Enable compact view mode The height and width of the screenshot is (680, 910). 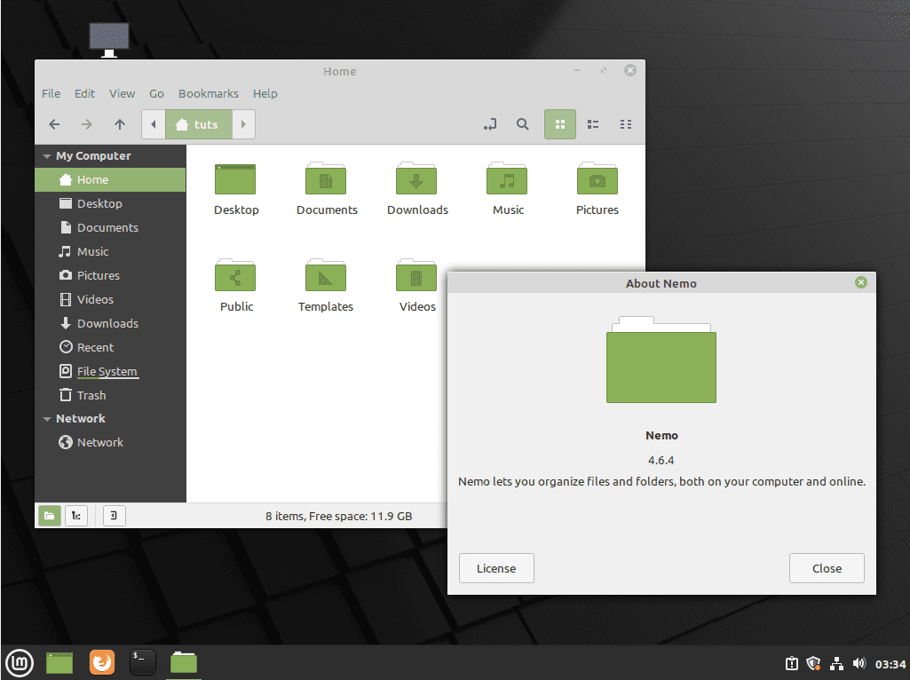(x=626, y=124)
